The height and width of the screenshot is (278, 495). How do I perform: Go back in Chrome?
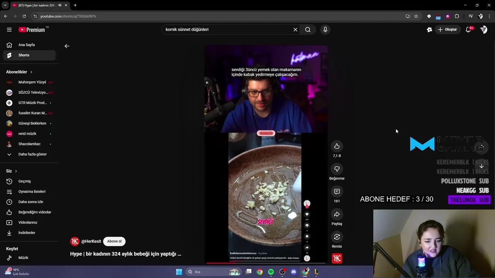point(5,16)
